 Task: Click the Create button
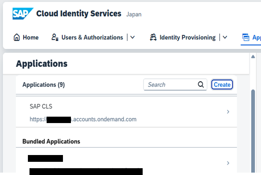pyautogui.click(x=222, y=85)
